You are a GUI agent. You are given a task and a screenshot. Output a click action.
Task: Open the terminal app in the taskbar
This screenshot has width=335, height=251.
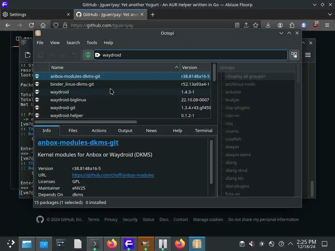click(95, 244)
